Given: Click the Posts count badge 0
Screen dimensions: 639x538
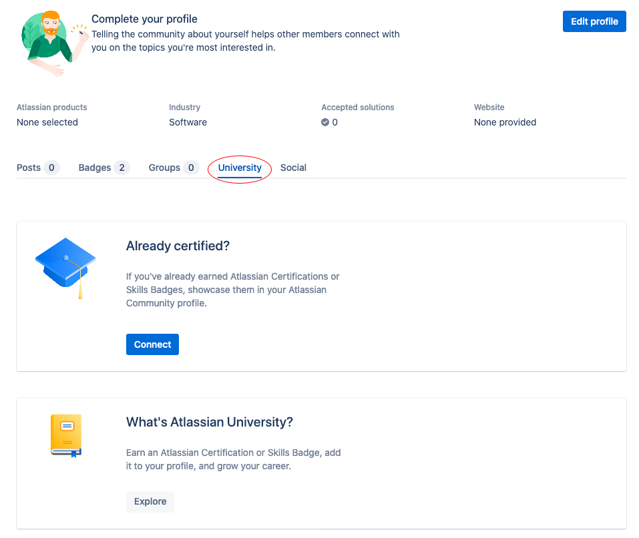Looking at the screenshot, I should point(51,168).
